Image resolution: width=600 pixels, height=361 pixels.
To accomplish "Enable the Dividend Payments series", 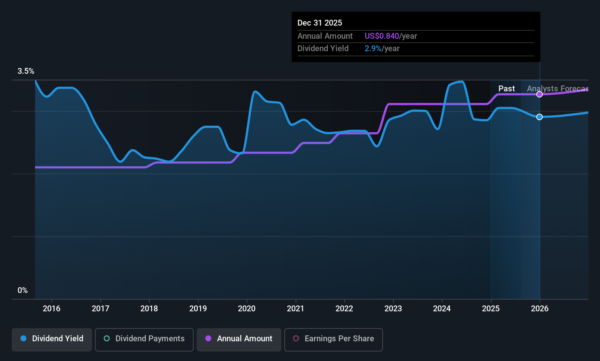I will click(144, 339).
